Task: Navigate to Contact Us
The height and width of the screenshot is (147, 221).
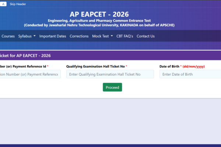Action: point(145,36)
